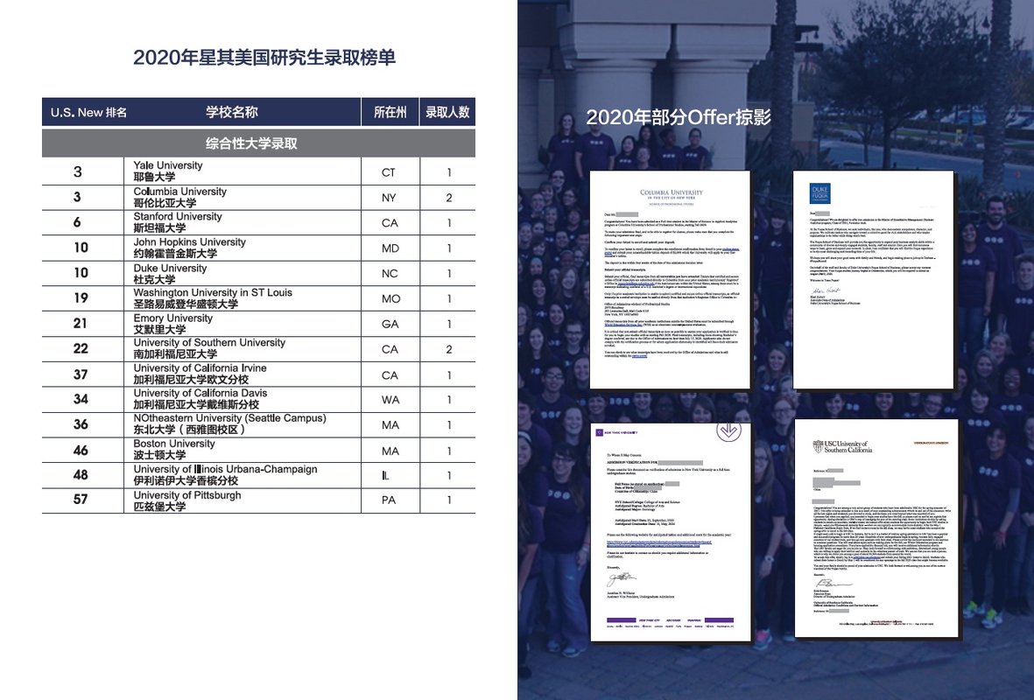This screenshot has width=1034, height=700.
Task: Click the 所在州 column header
Action: pos(390,112)
